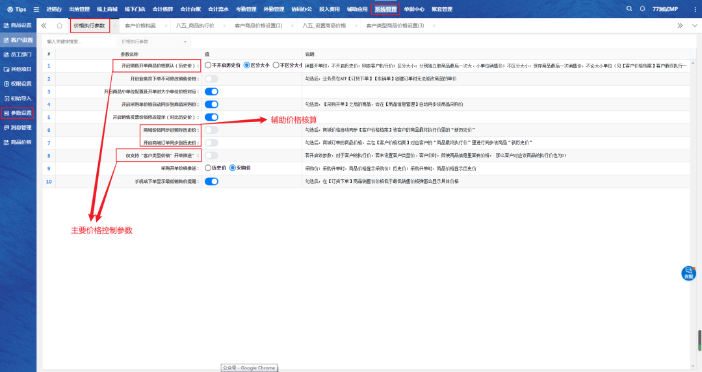Open 参数设置 in the left sidebar
702x372 pixels.
[18, 113]
